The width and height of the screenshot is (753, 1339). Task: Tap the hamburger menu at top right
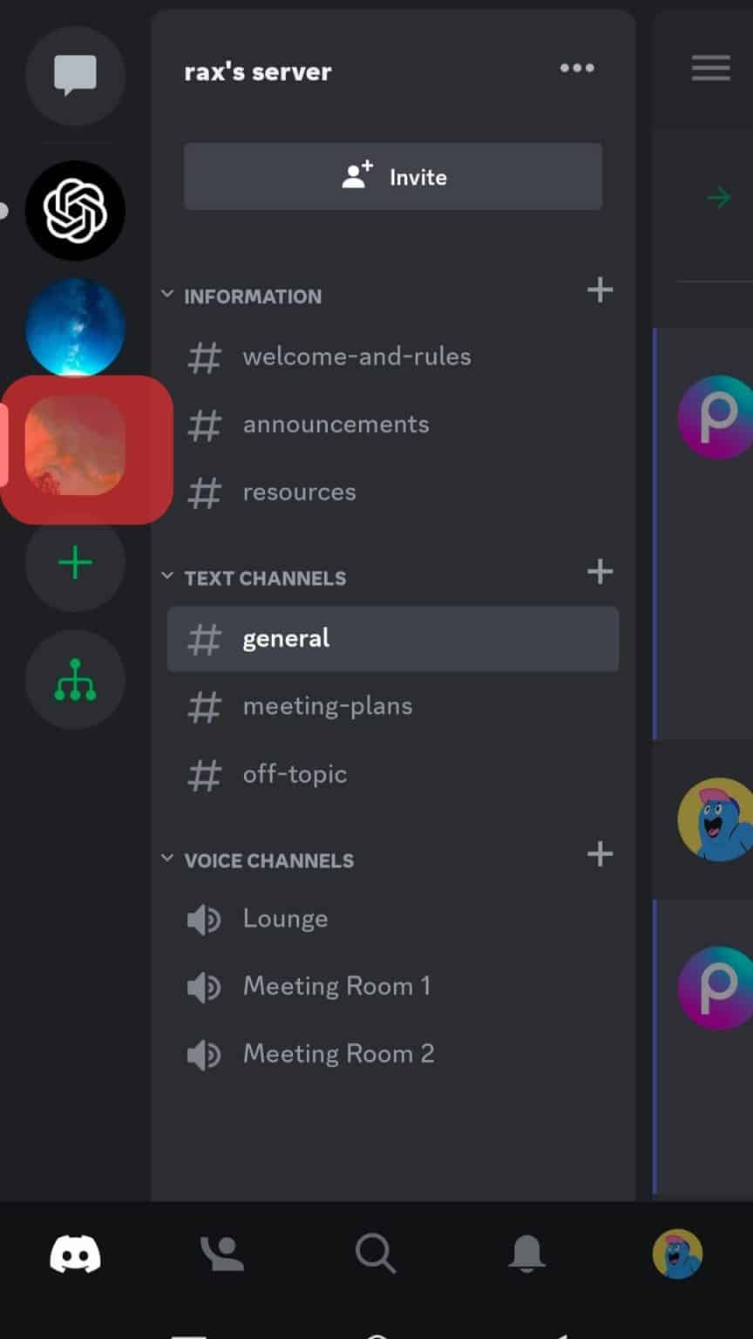[x=710, y=68]
